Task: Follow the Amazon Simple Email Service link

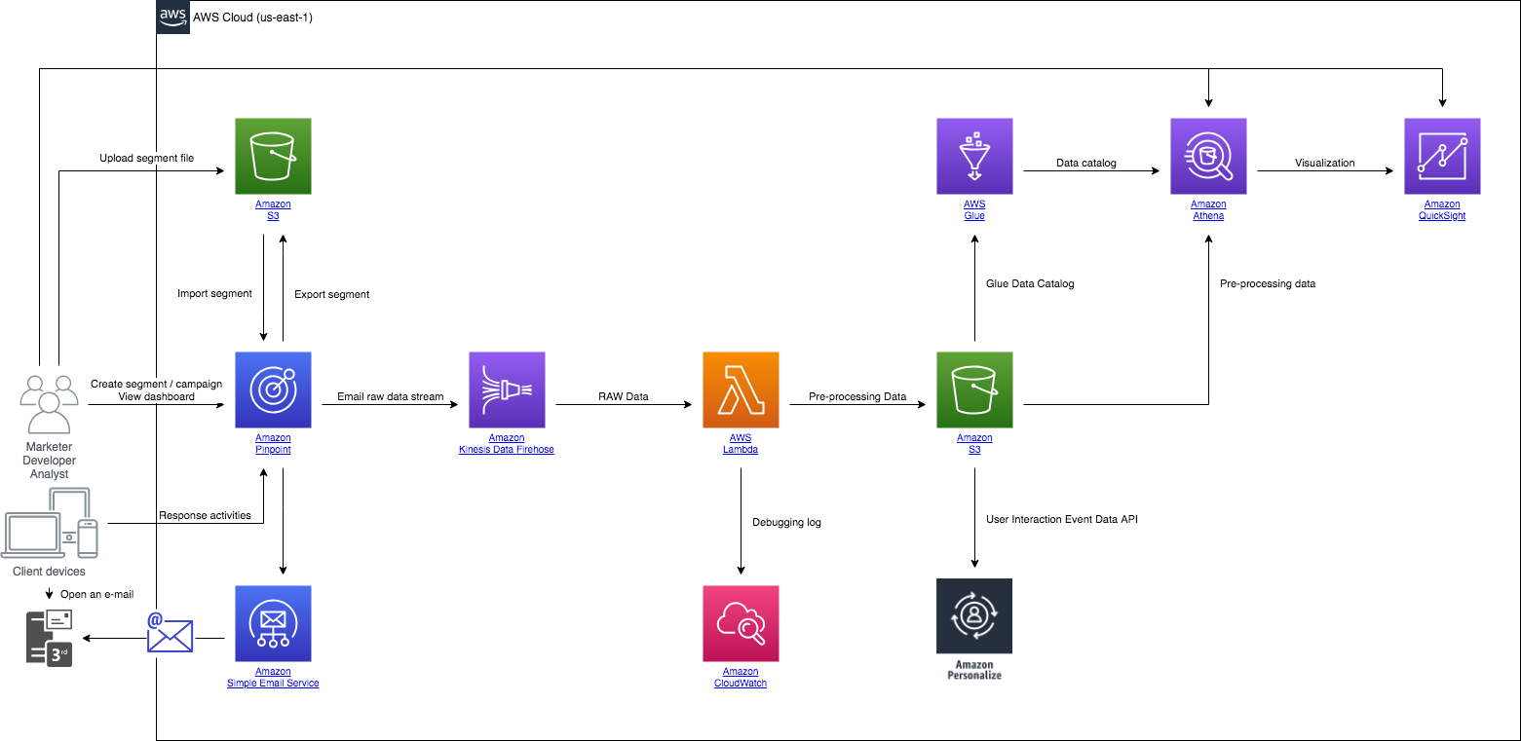Action: click(x=273, y=678)
